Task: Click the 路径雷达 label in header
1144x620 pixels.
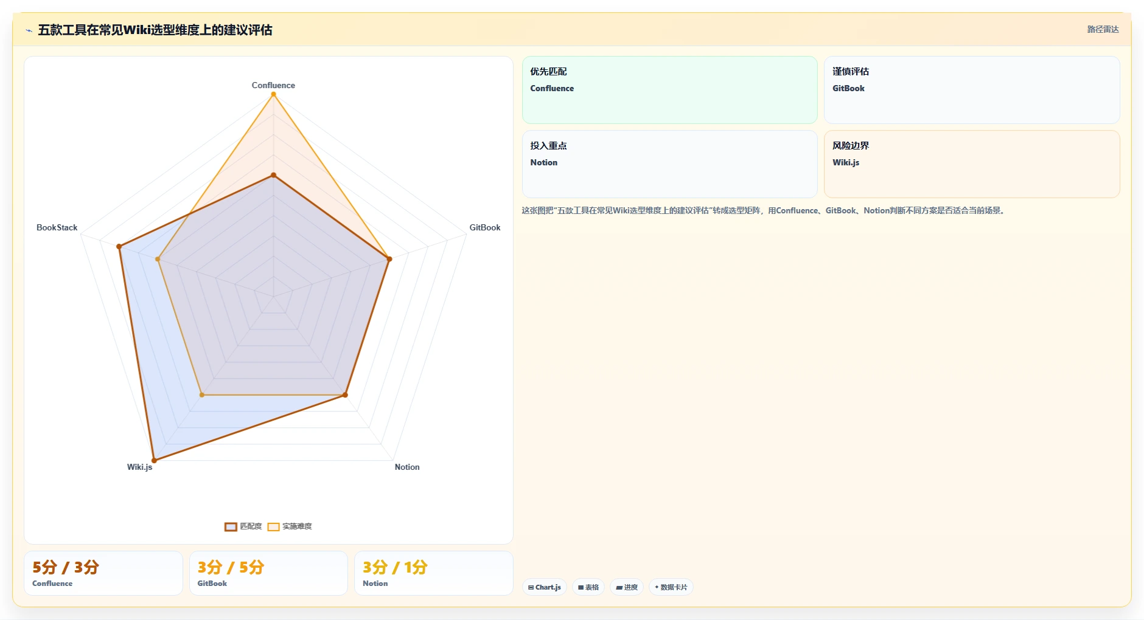Action: click(1103, 29)
